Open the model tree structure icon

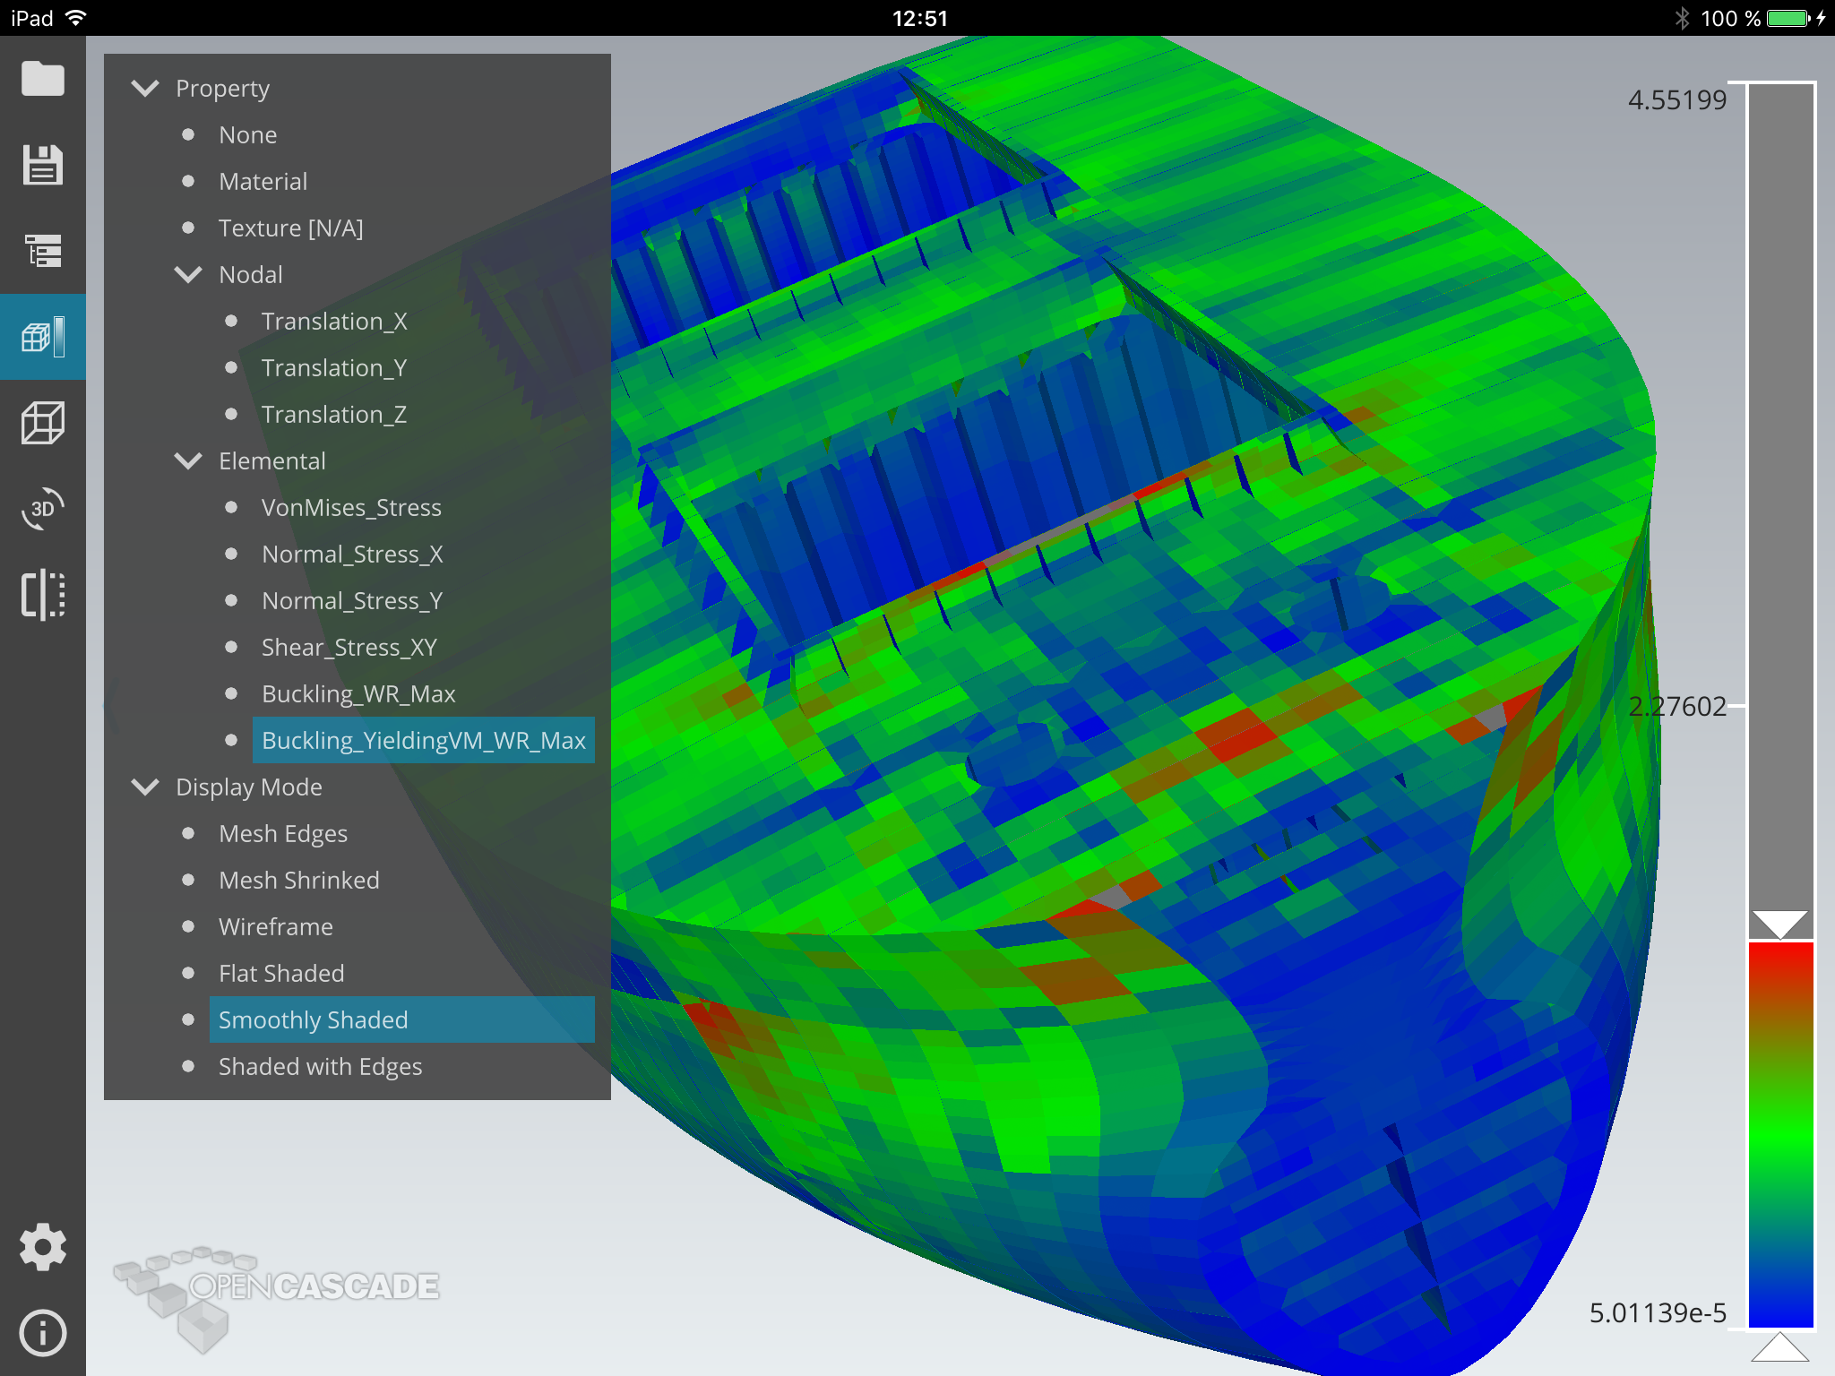[42, 251]
